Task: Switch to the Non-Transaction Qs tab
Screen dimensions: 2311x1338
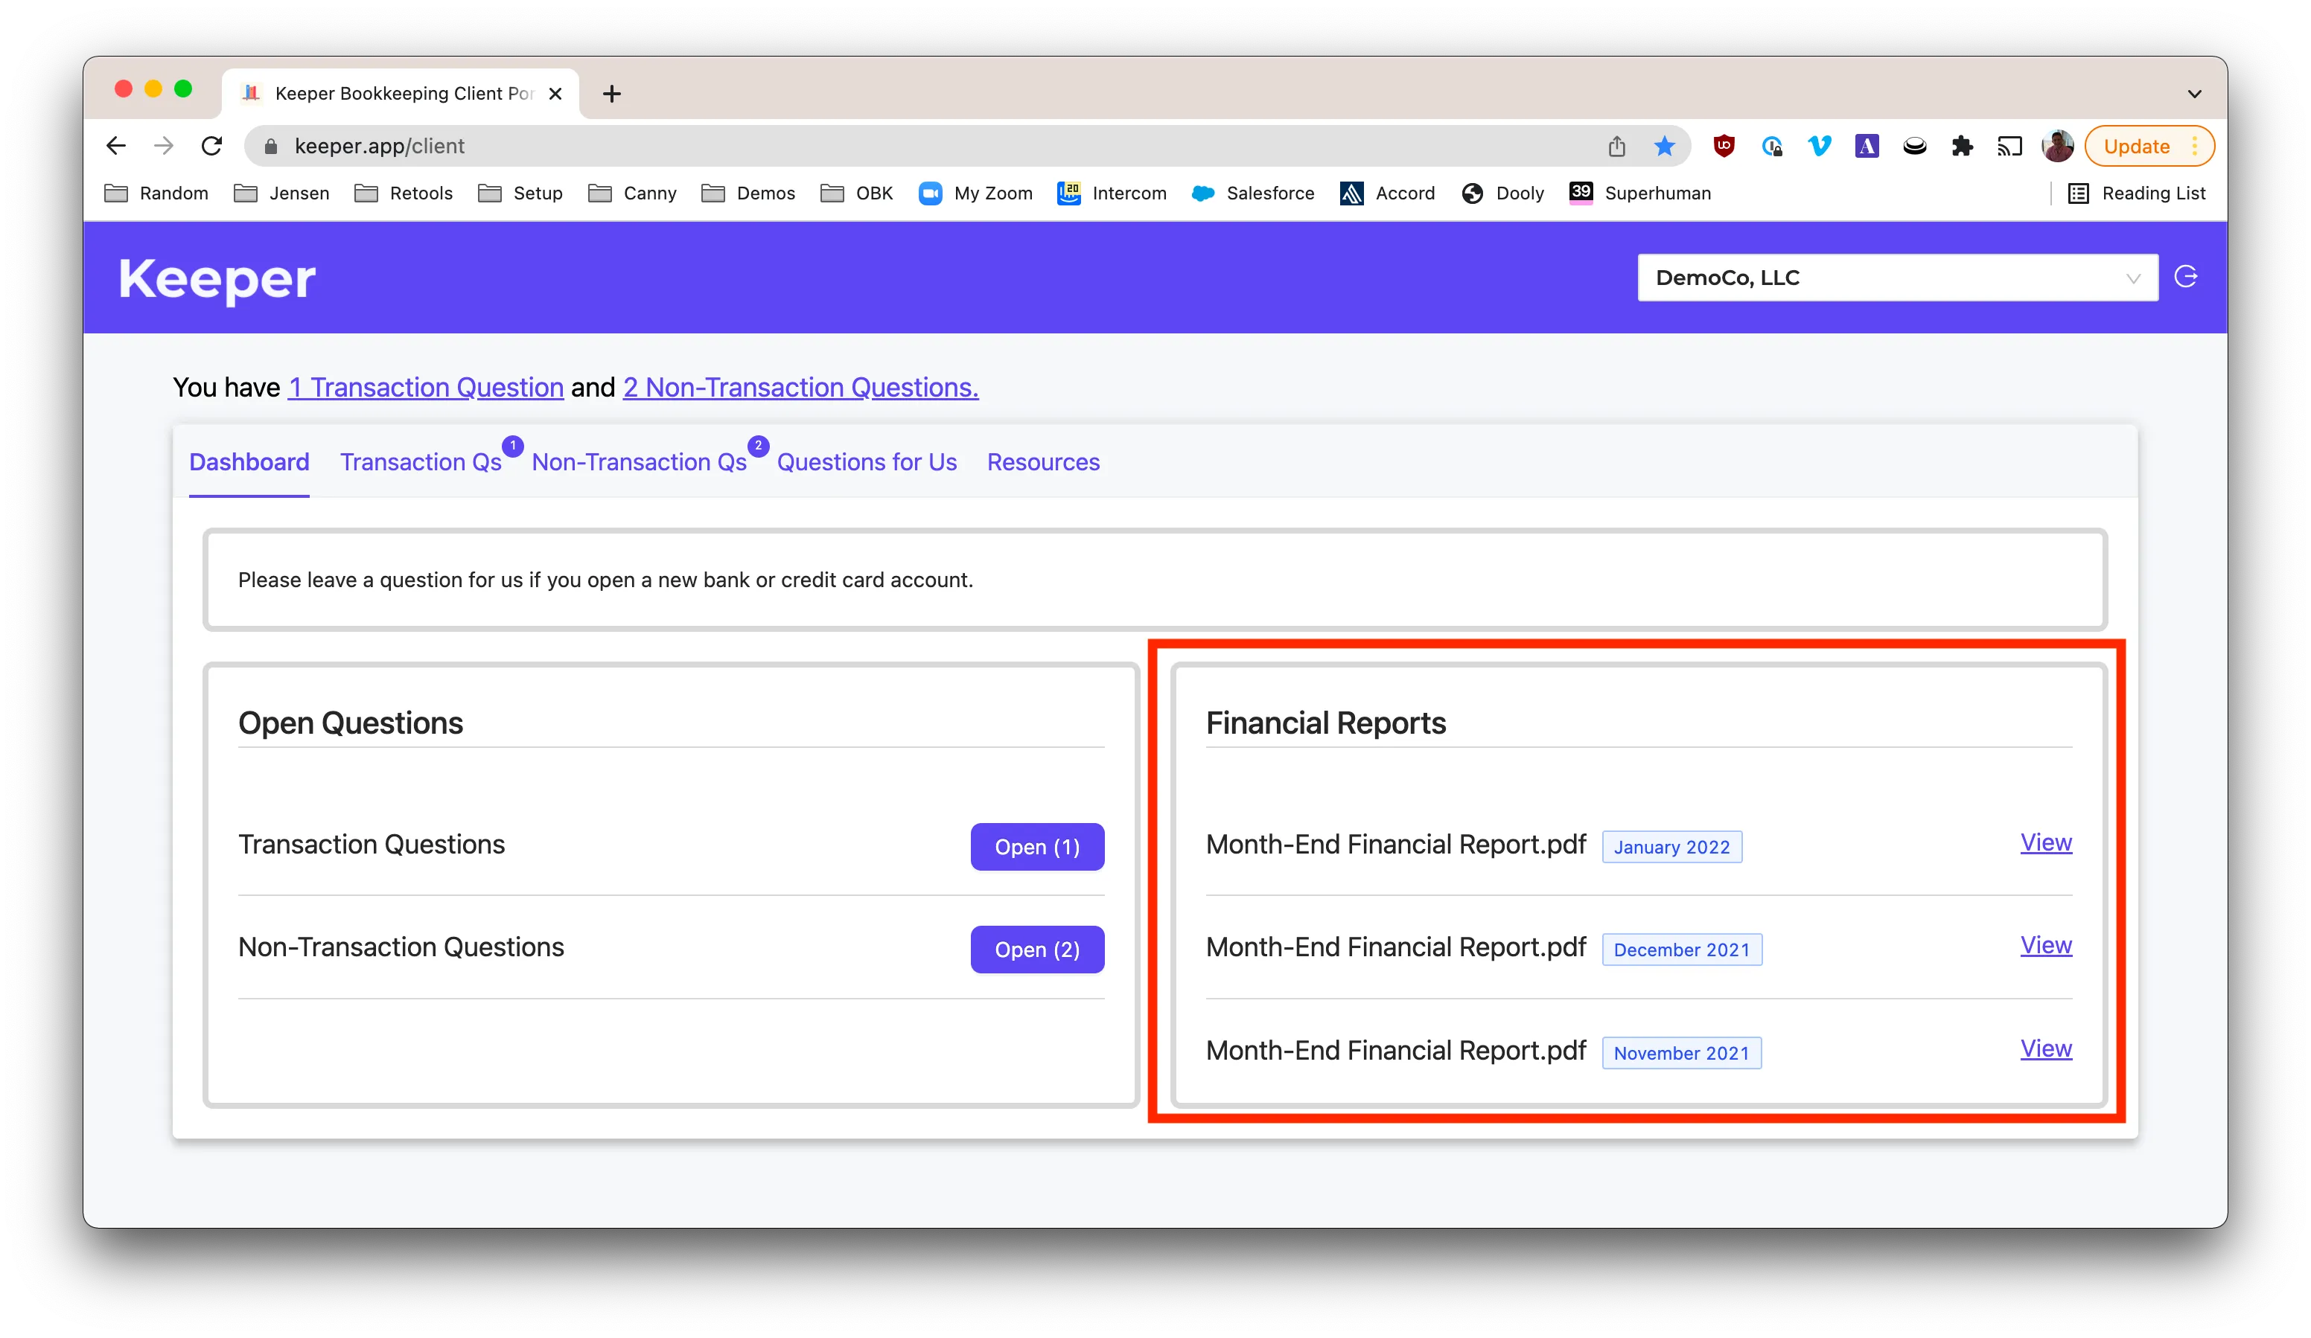Action: point(640,462)
